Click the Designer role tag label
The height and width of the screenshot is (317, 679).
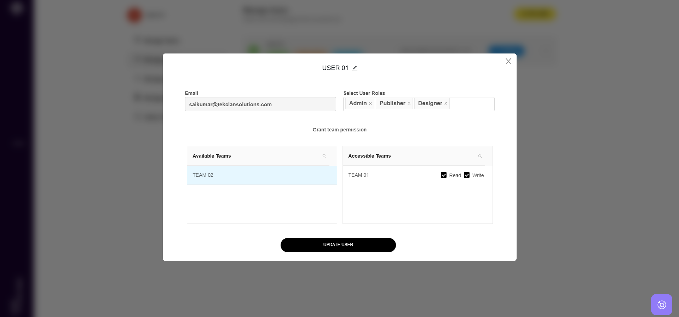point(430,103)
